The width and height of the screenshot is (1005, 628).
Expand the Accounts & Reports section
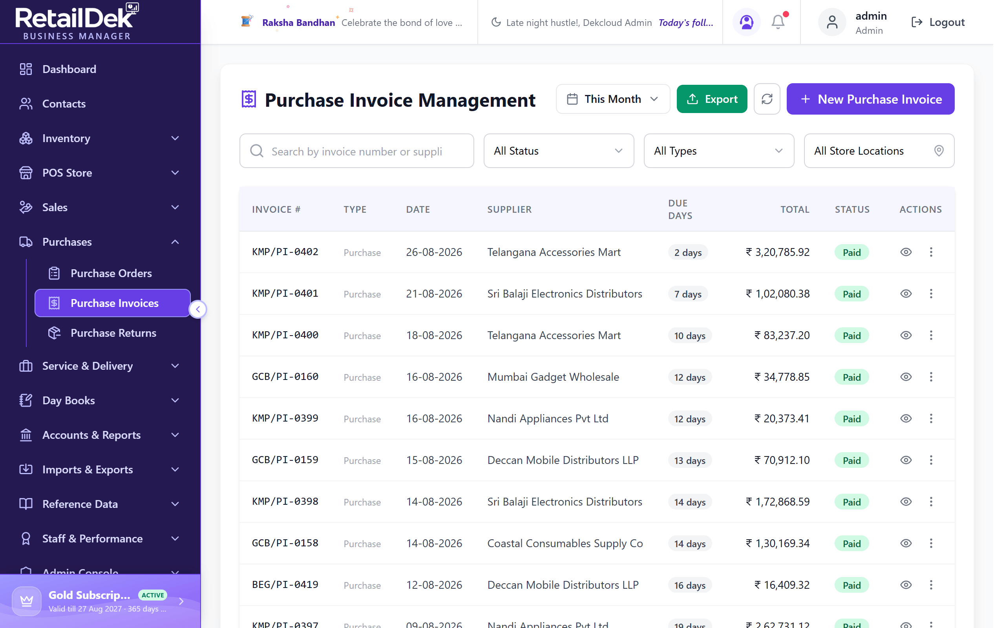(x=100, y=435)
